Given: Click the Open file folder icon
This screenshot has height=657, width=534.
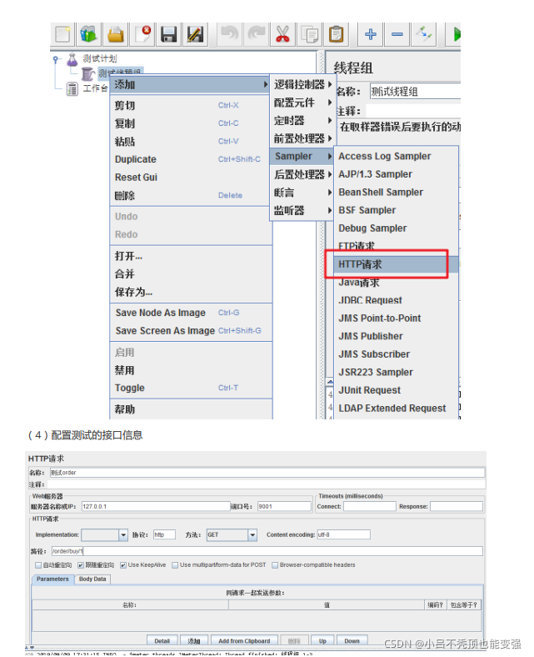Looking at the screenshot, I should (116, 34).
